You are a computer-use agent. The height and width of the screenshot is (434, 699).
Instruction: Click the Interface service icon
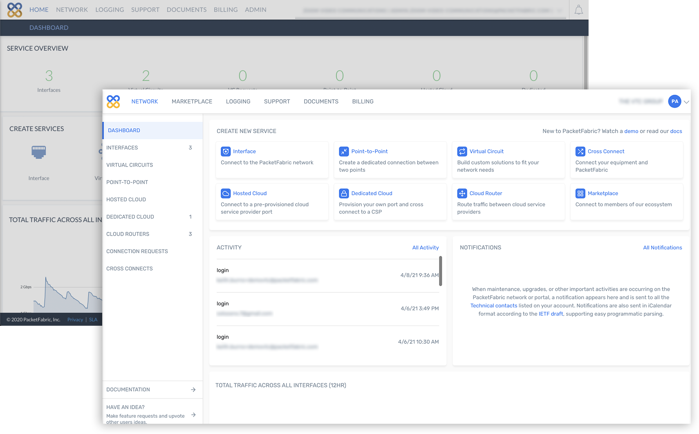pyautogui.click(x=226, y=151)
